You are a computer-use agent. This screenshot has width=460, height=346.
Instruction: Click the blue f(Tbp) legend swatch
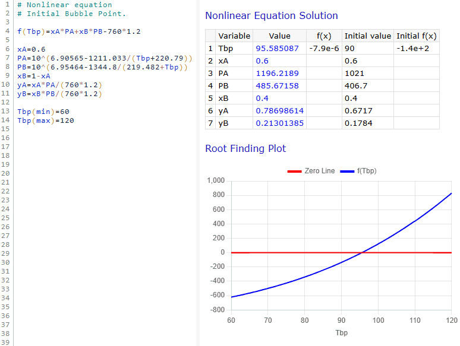coord(346,171)
